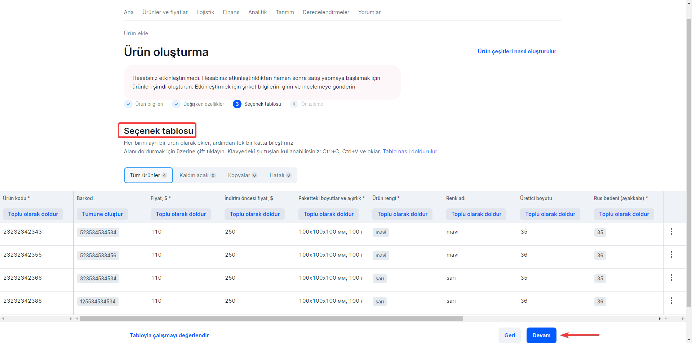The width and height of the screenshot is (692, 343).
Task: Click Rus bedeni tag 36 in row 23232342388
Action: (x=600, y=302)
